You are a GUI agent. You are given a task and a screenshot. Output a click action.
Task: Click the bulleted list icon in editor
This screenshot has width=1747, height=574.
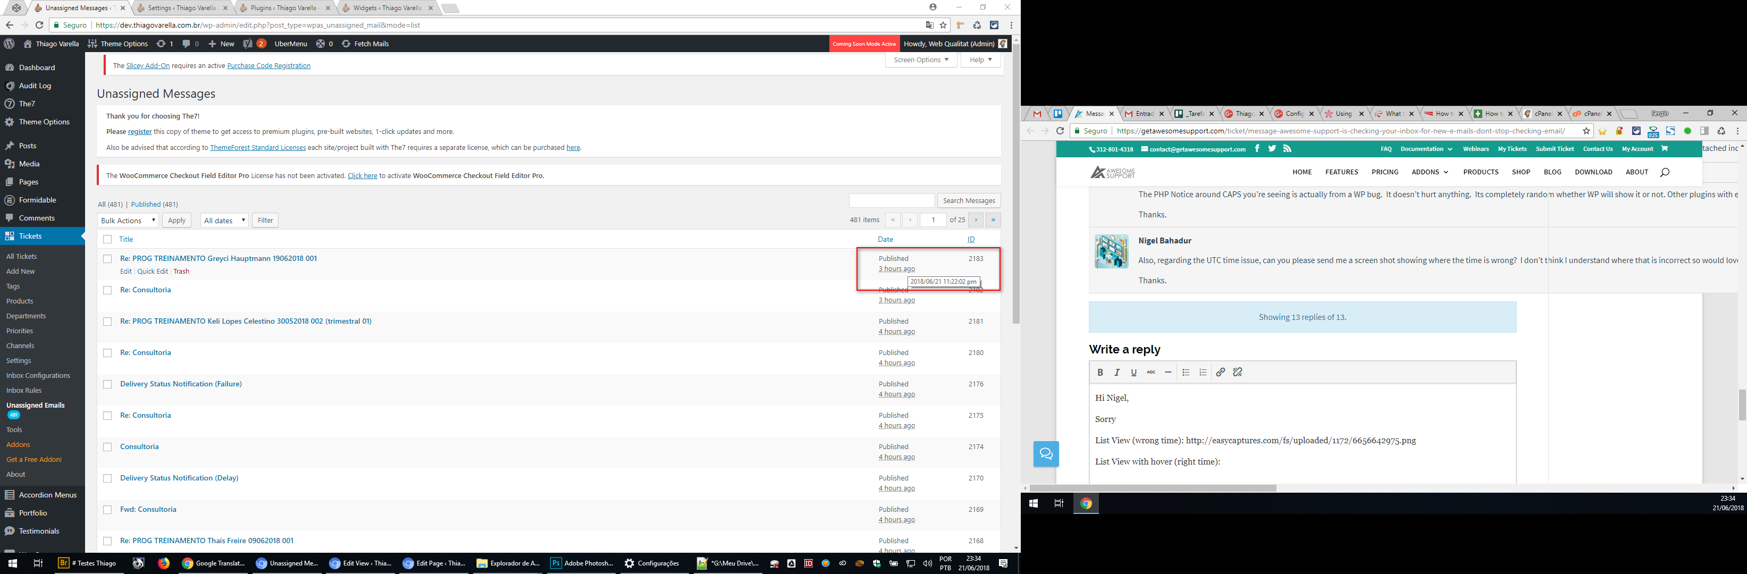(1186, 372)
